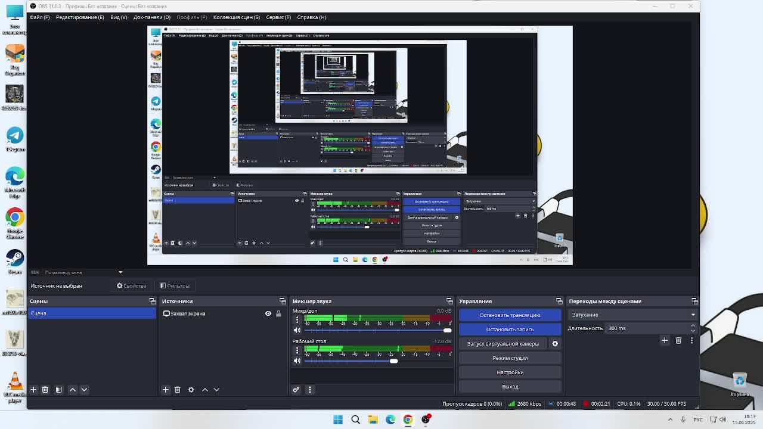Open the Файл menu
Screen dimensions: 763x429
pyautogui.click(x=40, y=17)
